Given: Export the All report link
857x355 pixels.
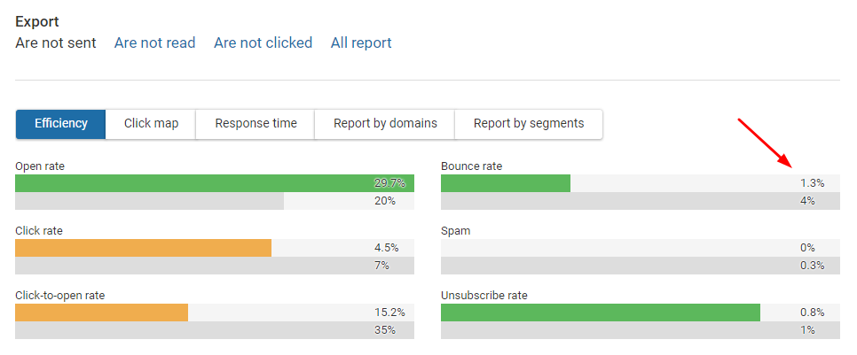Looking at the screenshot, I should [361, 42].
